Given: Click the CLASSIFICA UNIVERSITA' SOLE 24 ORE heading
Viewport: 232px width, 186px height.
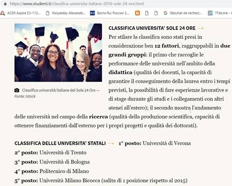Looking at the screenshot, I should pos(152,28).
